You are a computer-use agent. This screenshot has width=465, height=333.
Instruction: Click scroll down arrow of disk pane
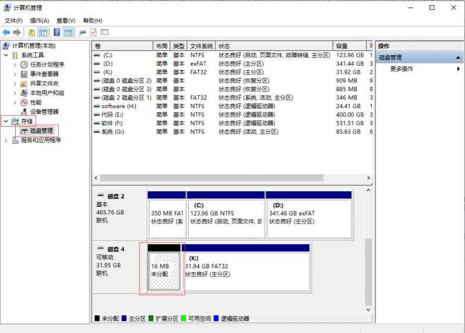[369, 310]
